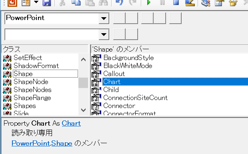Click the Find binoculars icon

point(103,3)
